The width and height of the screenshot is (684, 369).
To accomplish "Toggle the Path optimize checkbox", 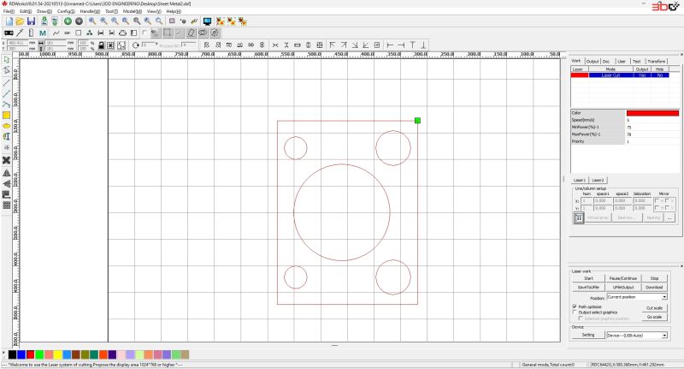I will [x=574, y=306].
